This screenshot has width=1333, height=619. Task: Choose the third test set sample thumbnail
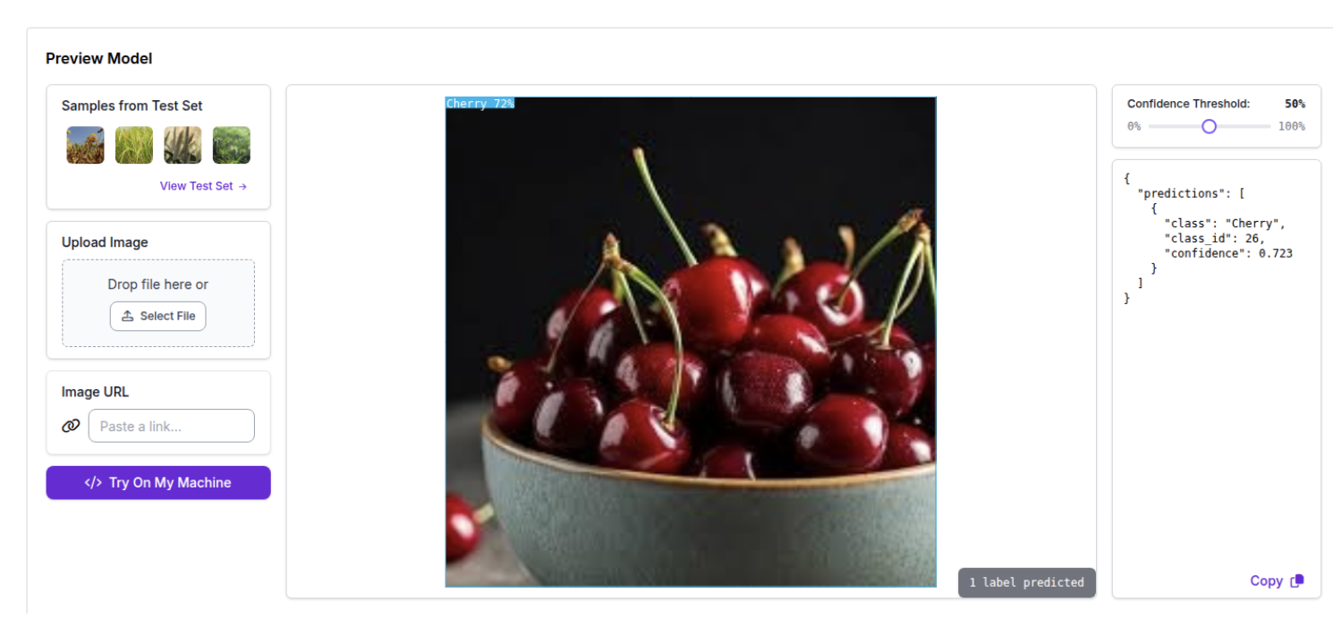[183, 145]
